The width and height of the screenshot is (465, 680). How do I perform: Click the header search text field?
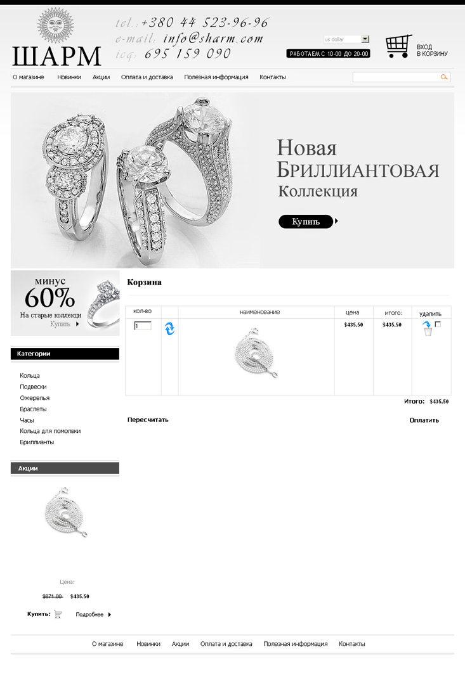click(396, 77)
